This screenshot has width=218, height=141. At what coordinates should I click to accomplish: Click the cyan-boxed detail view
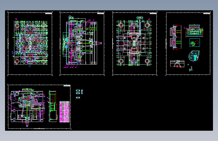(x=195, y=42)
